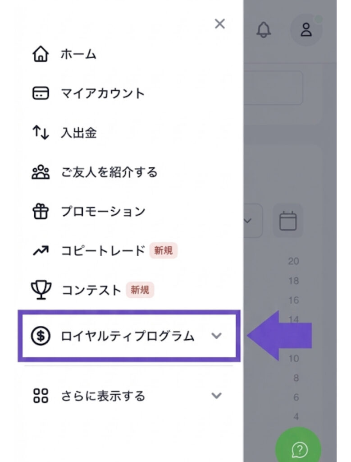Open the calendar date picker

click(x=288, y=221)
